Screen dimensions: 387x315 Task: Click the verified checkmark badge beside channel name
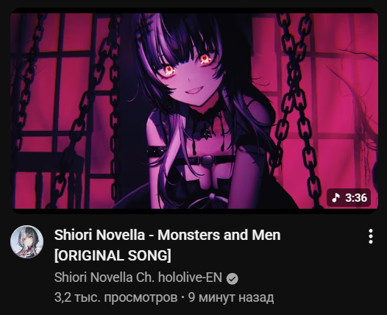[x=232, y=279]
